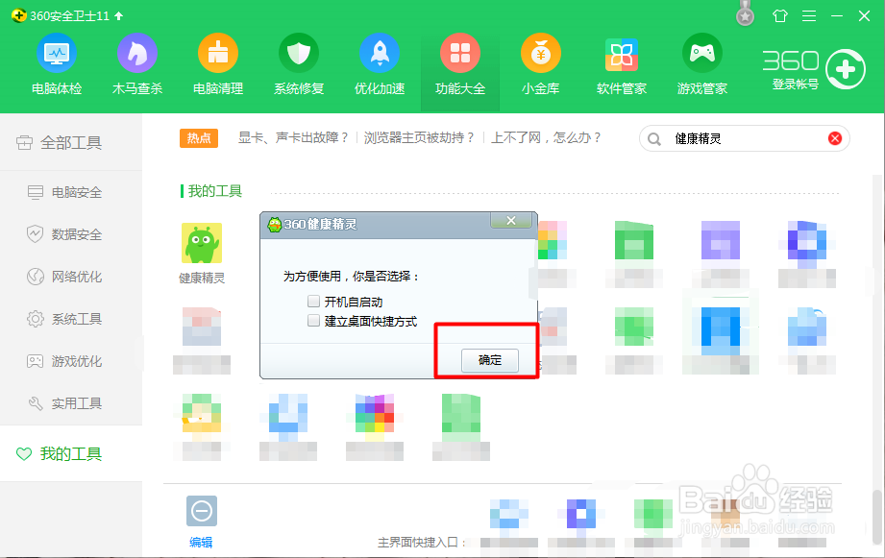Open 软件管家 software manager

[622, 64]
